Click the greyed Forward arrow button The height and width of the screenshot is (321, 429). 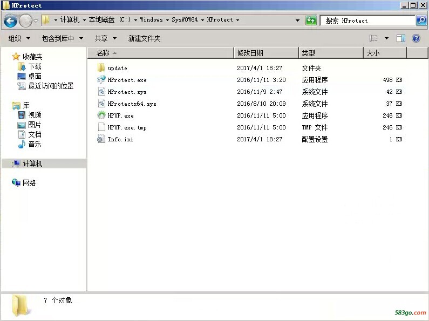pyautogui.click(x=25, y=21)
